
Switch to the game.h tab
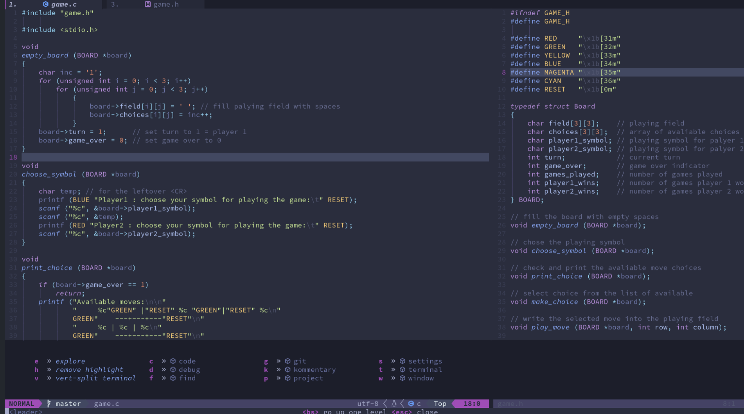click(x=156, y=4)
